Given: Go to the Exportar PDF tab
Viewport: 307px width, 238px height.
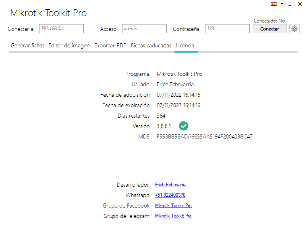Looking at the screenshot, I should coord(110,45).
